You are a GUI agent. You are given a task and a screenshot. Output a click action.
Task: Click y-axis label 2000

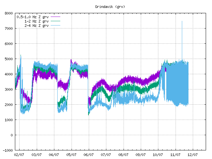9,105
